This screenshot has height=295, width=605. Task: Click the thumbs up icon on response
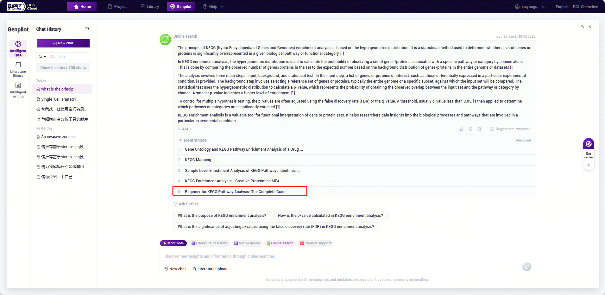pyautogui.click(x=461, y=129)
